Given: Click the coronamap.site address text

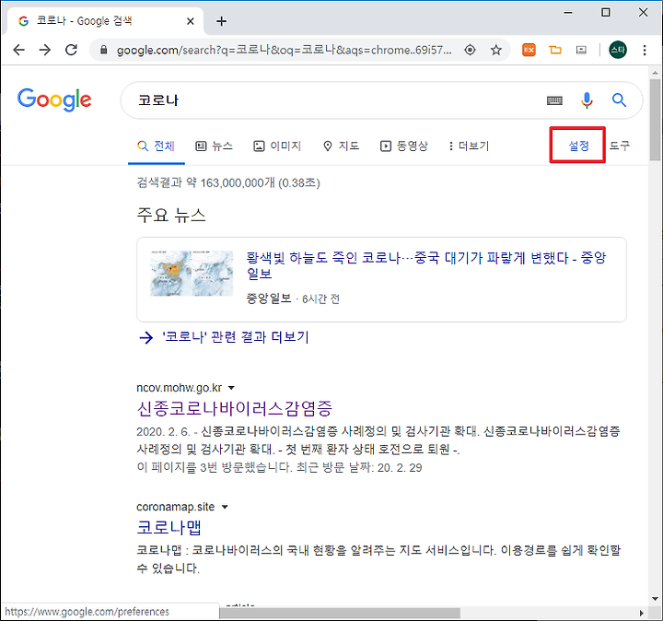Looking at the screenshot, I should pos(176,507).
